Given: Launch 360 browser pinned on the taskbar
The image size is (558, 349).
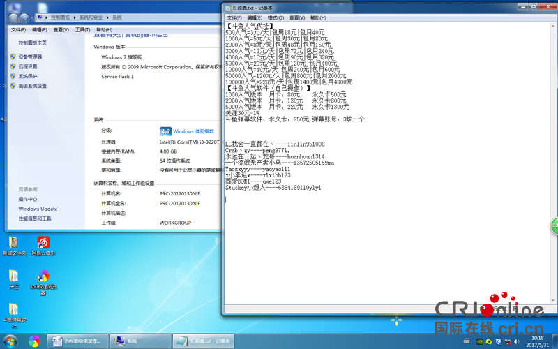Looking at the screenshot, I should (x=34, y=341).
